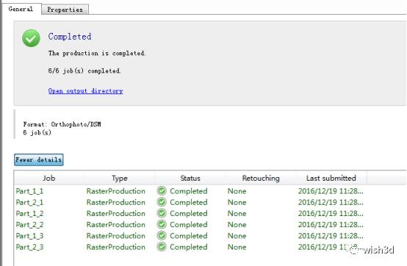Click the Retouching column header
This screenshot has height=266, width=407.
(261, 178)
